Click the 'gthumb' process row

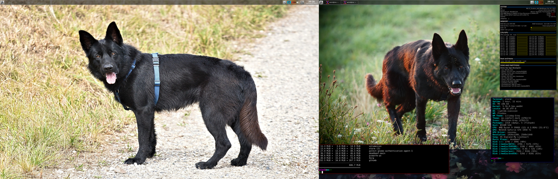pos(348,160)
